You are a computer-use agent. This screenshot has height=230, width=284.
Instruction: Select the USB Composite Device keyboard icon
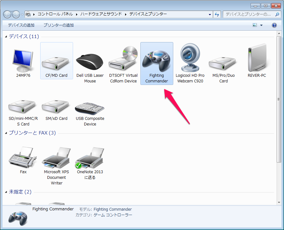coord(90,109)
